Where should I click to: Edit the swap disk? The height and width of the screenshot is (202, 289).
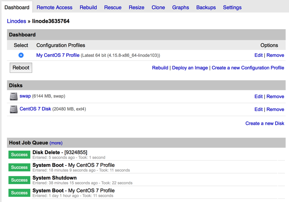click(x=258, y=96)
